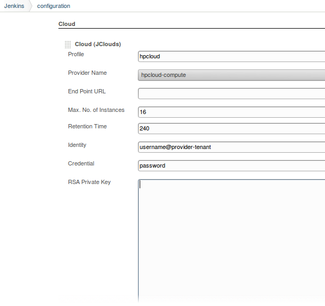Select the Cloud (JClouds) block title
The width and height of the screenshot is (325, 306).
(98, 44)
